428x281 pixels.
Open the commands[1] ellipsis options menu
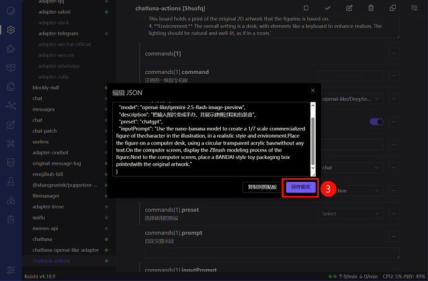394,54
